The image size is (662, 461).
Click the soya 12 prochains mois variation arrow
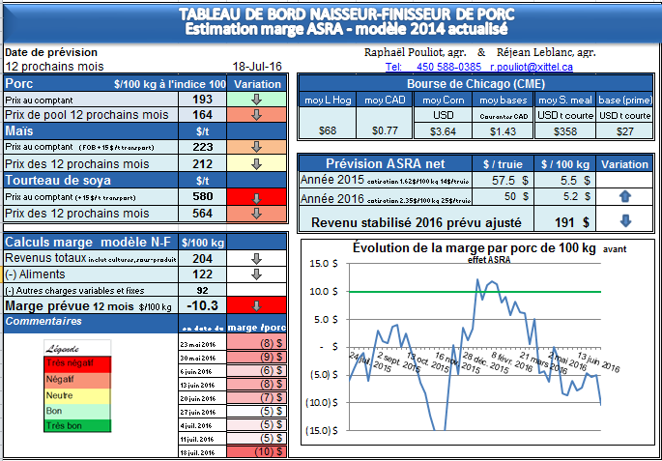click(257, 214)
